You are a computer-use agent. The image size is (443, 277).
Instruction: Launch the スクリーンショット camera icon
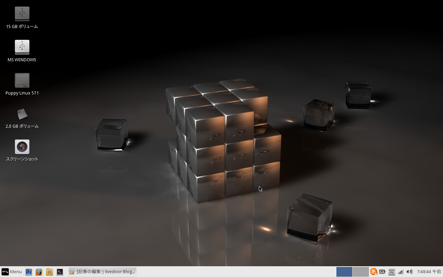(x=22, y=147)
